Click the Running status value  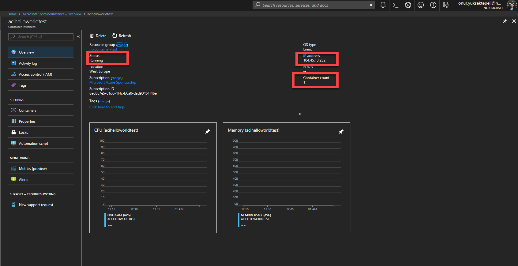(96, 60)
